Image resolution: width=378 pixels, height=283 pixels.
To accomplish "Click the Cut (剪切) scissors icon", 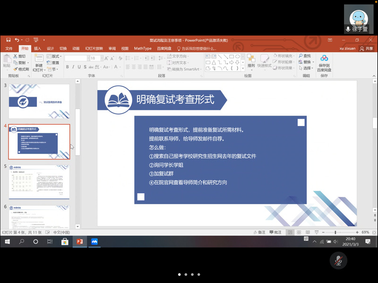I will [x=19, y=56].
